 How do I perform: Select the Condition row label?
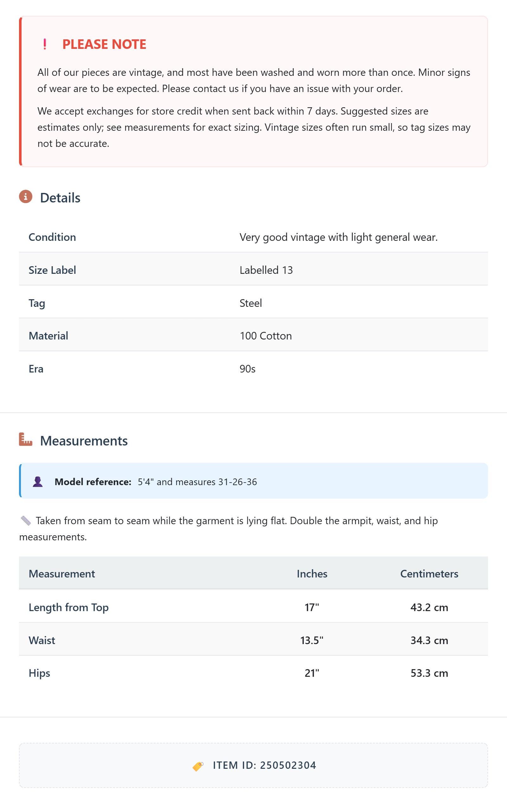tap(52, 237)
